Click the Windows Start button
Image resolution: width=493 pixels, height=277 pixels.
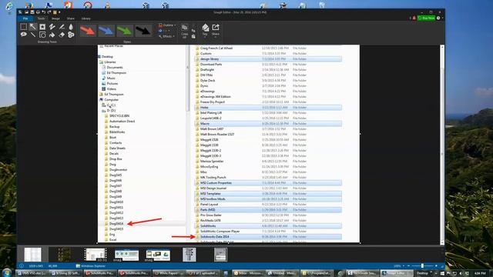click(7, 272)
